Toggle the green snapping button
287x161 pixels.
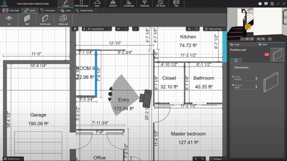click(135, 28)
